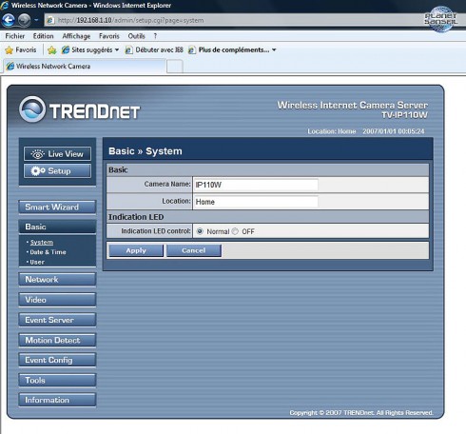
Task: Click the add-to-favorites star icon
Action: 52,50
